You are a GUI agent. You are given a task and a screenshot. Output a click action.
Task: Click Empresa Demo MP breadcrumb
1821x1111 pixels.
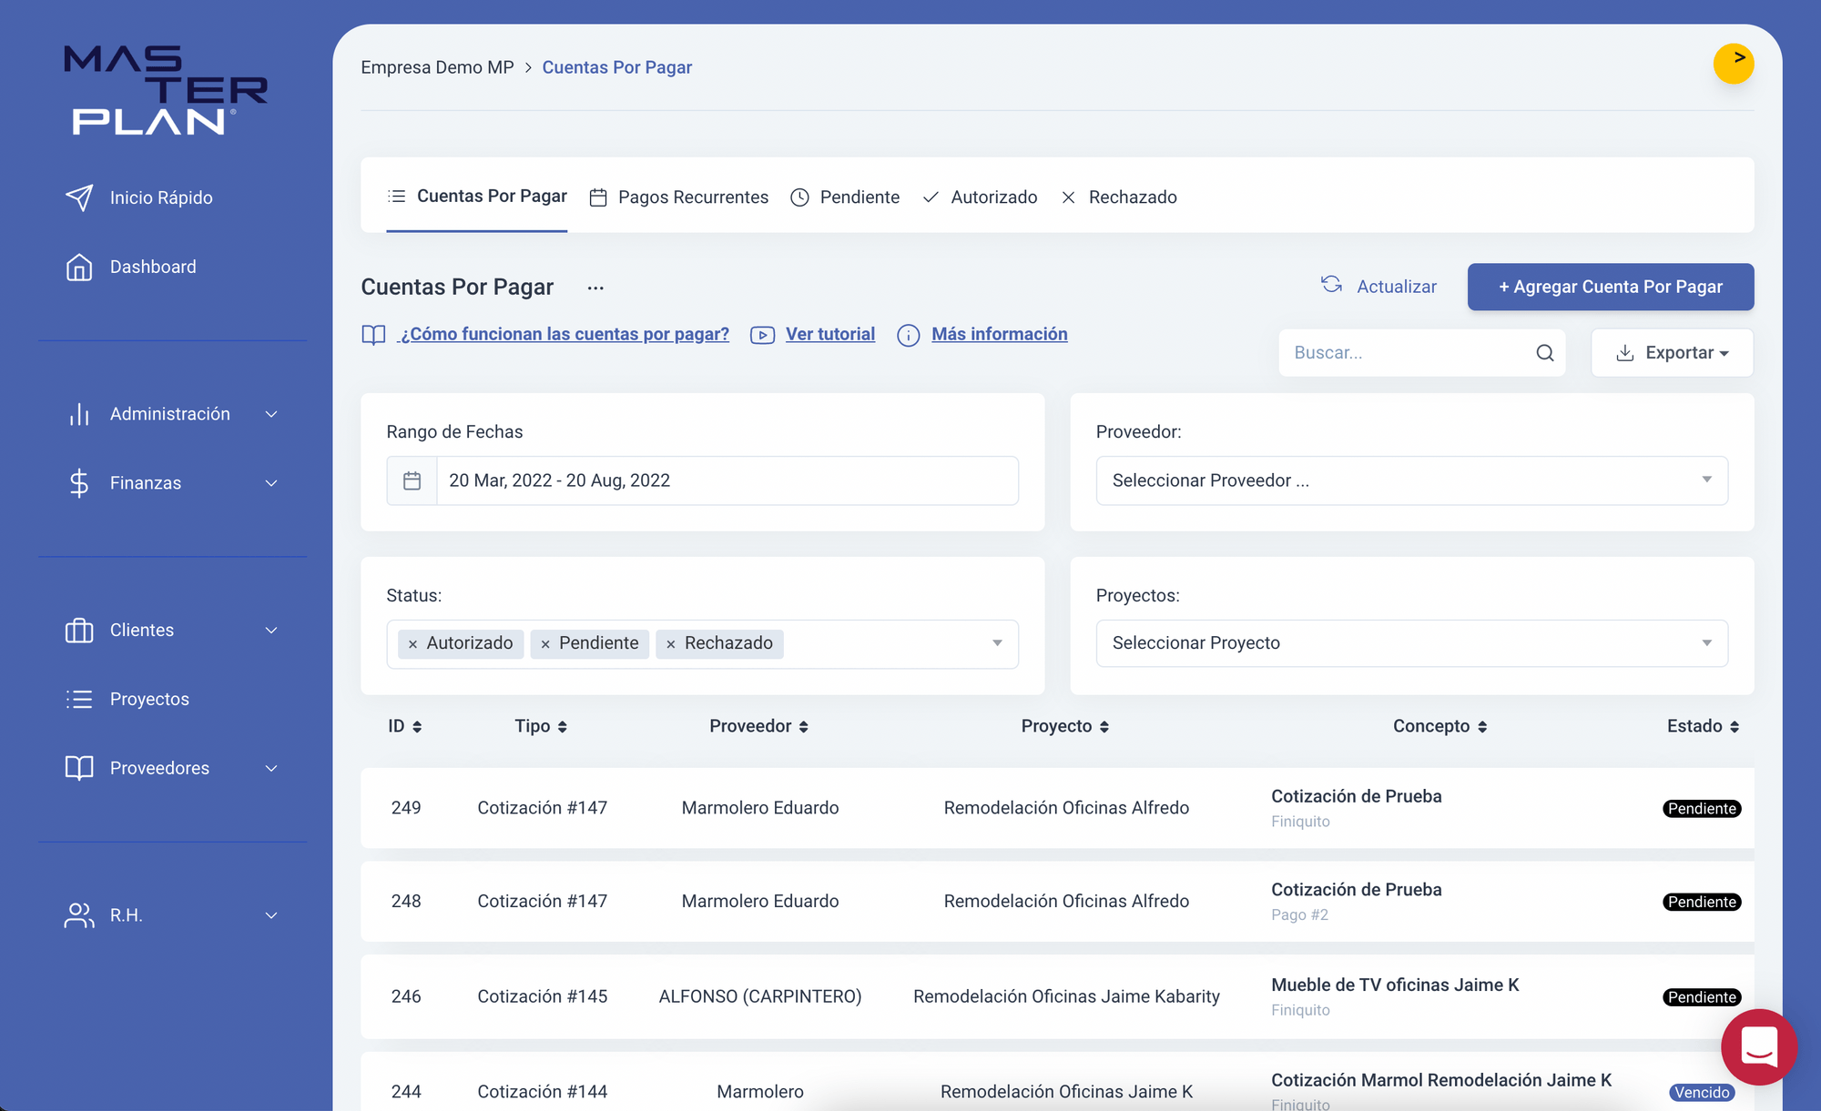click(x=437, y=67)
